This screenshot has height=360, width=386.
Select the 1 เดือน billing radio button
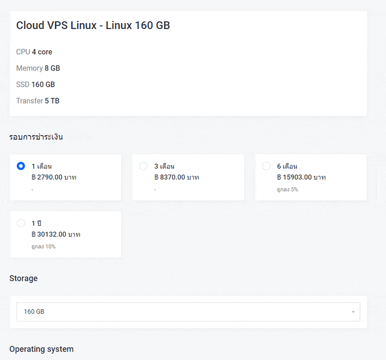pos(21,166)
